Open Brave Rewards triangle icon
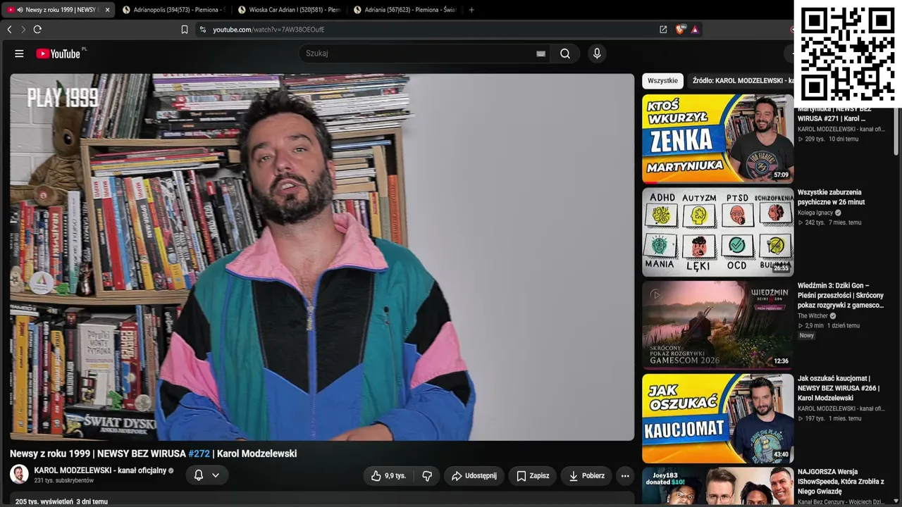 pyautogui.click(x=695, y=30)
